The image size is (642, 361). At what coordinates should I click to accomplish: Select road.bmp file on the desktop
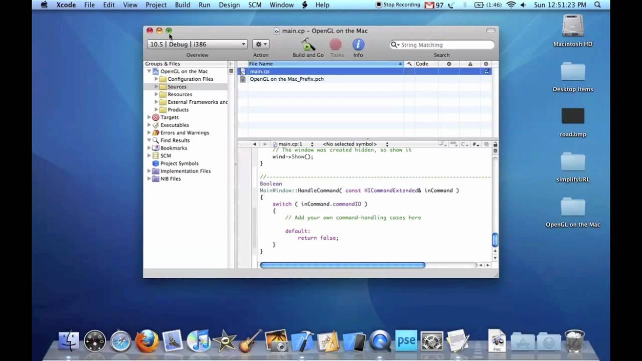click(x=573, y=123)
